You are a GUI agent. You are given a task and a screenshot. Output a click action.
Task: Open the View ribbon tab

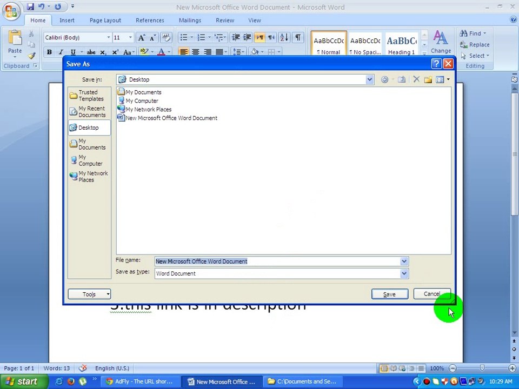point(255,20)
